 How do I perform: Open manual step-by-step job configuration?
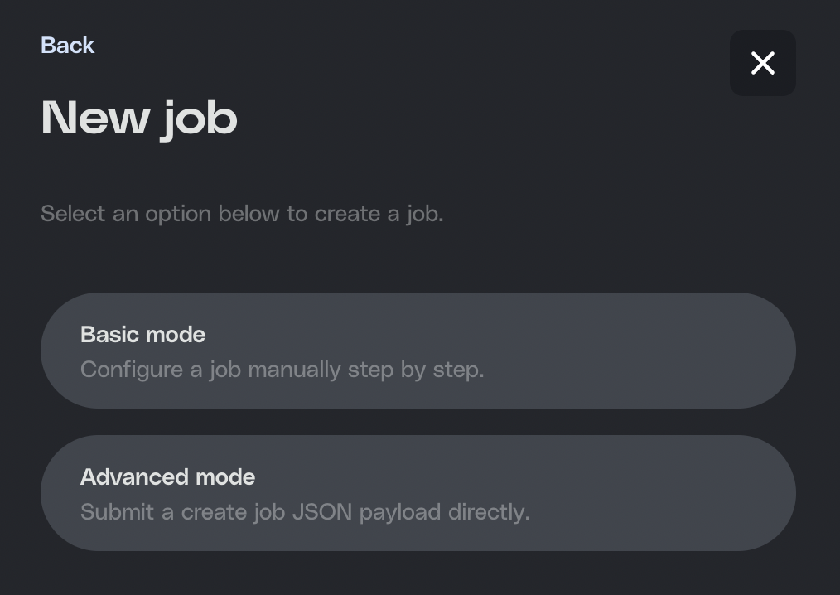pyautogui.click(x=418, y=351)
